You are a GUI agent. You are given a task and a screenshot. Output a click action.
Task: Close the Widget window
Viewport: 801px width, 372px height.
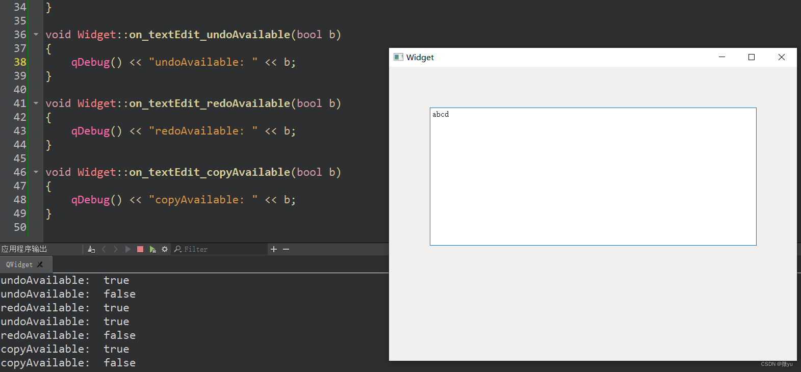[782, 57]
